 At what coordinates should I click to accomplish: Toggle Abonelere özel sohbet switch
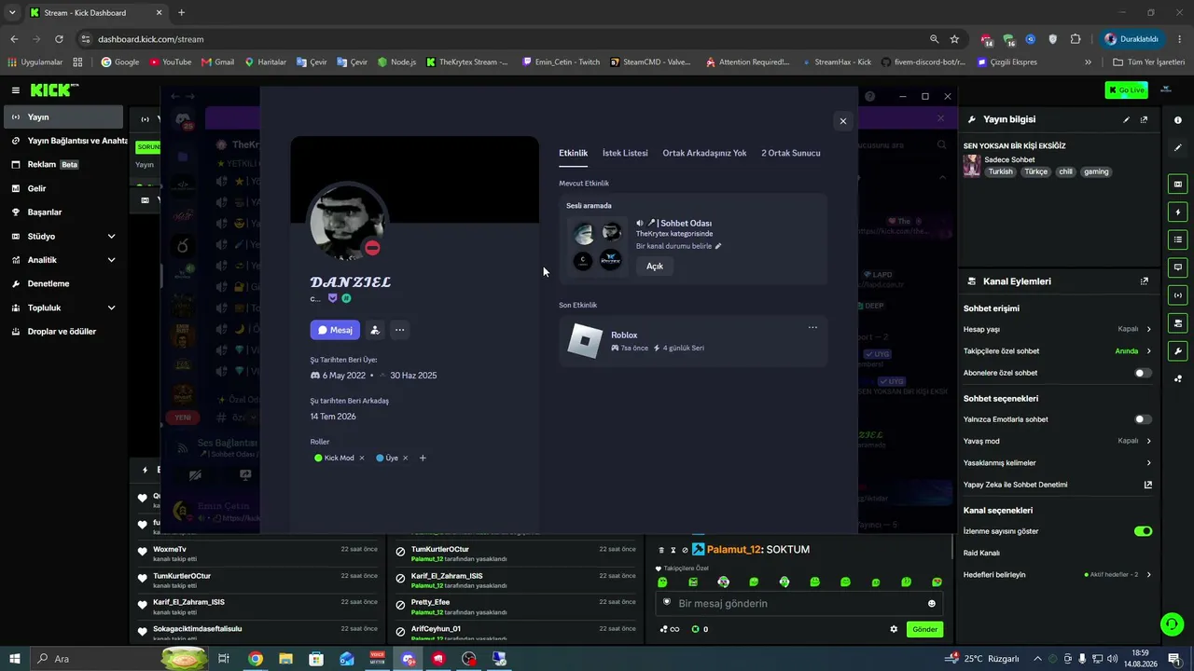click(1142, 373)
